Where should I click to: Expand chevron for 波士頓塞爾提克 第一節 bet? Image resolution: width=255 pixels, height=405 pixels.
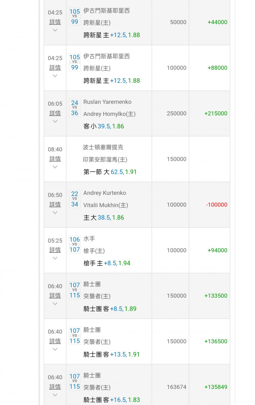click(55, 167)
